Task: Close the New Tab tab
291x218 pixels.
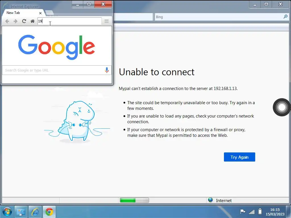Action: pos(40,13)
